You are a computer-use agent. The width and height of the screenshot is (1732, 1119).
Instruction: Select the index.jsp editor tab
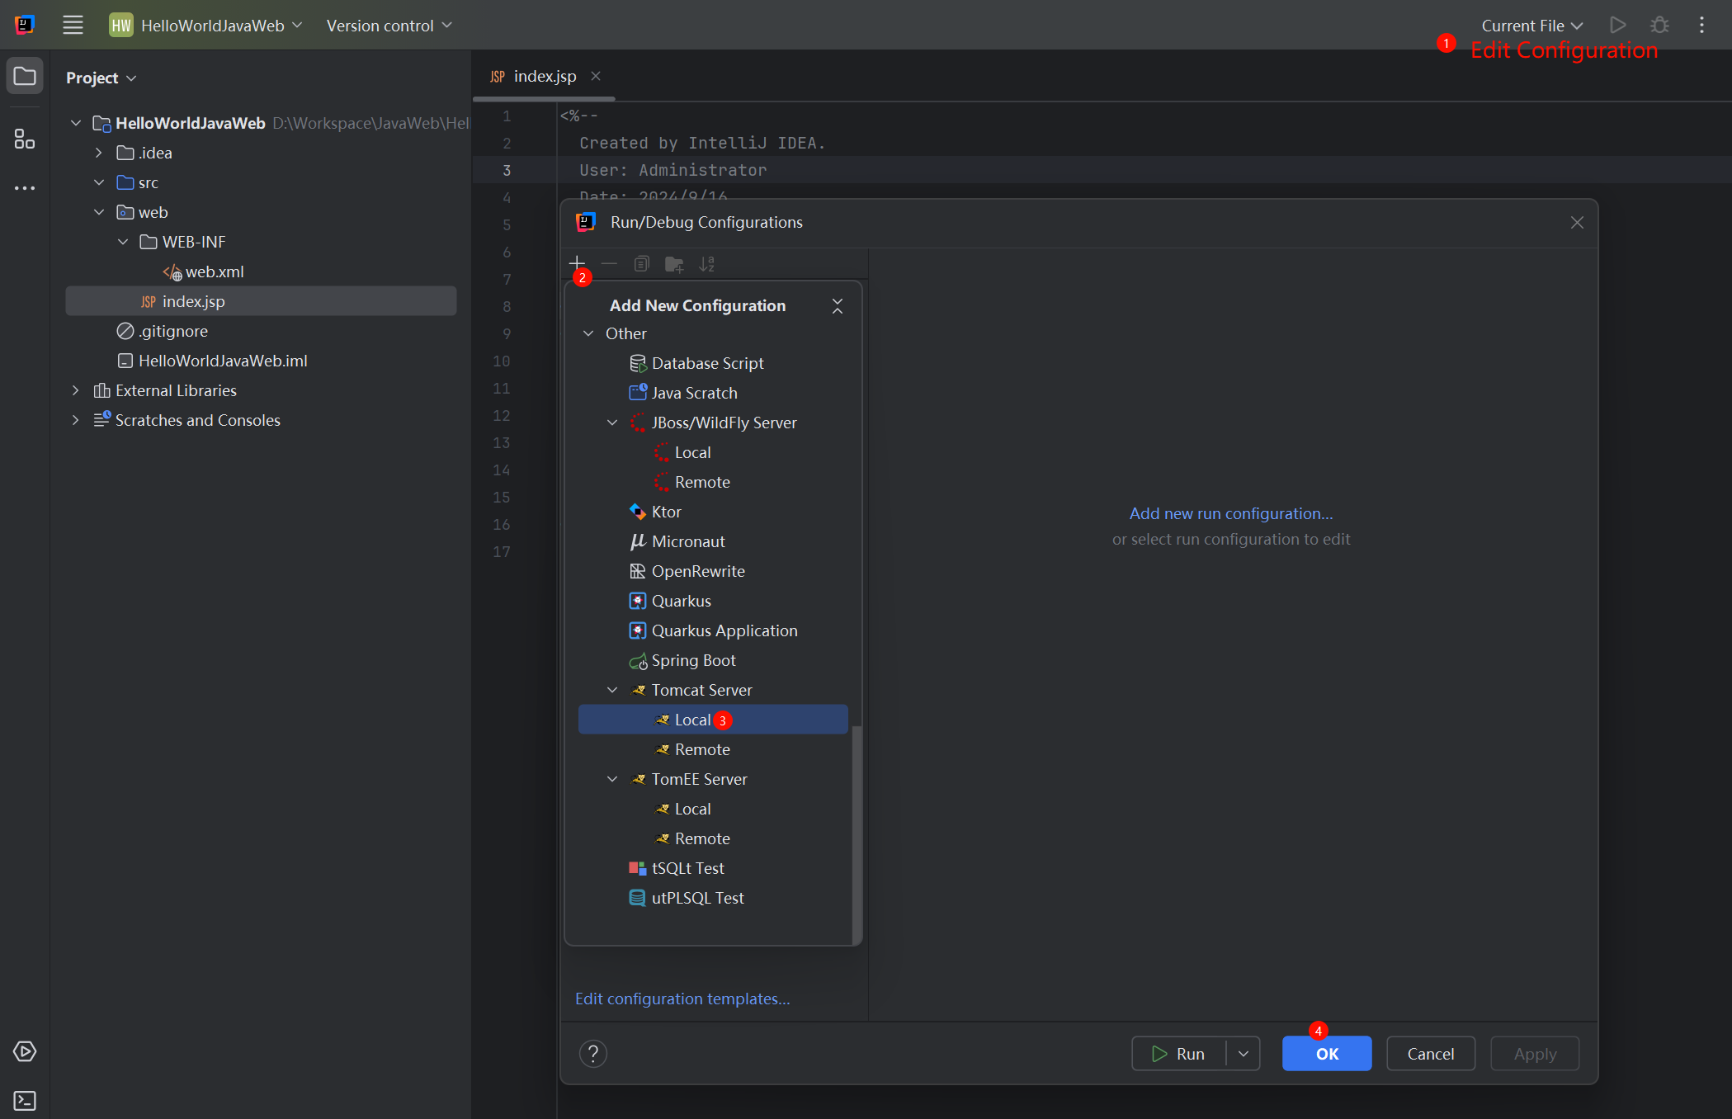tap(544, 76)
